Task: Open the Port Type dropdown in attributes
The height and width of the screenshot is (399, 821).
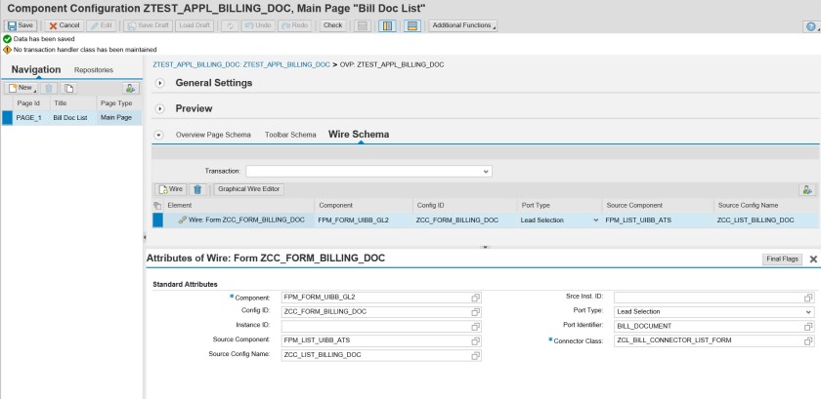Action: point(808,311)
